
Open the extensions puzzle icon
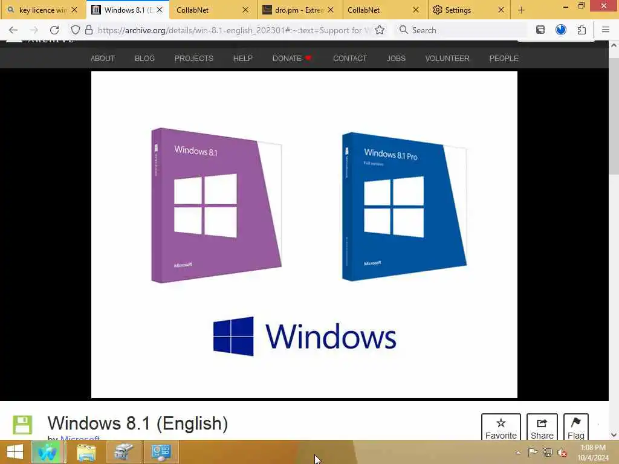[581, 30]
